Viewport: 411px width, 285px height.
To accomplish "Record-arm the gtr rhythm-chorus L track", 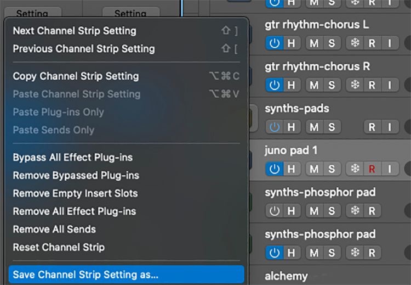I will pos(372,43).
